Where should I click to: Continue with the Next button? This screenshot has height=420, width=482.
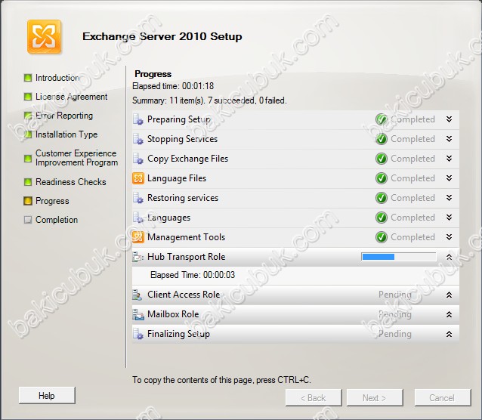point(375,398)
